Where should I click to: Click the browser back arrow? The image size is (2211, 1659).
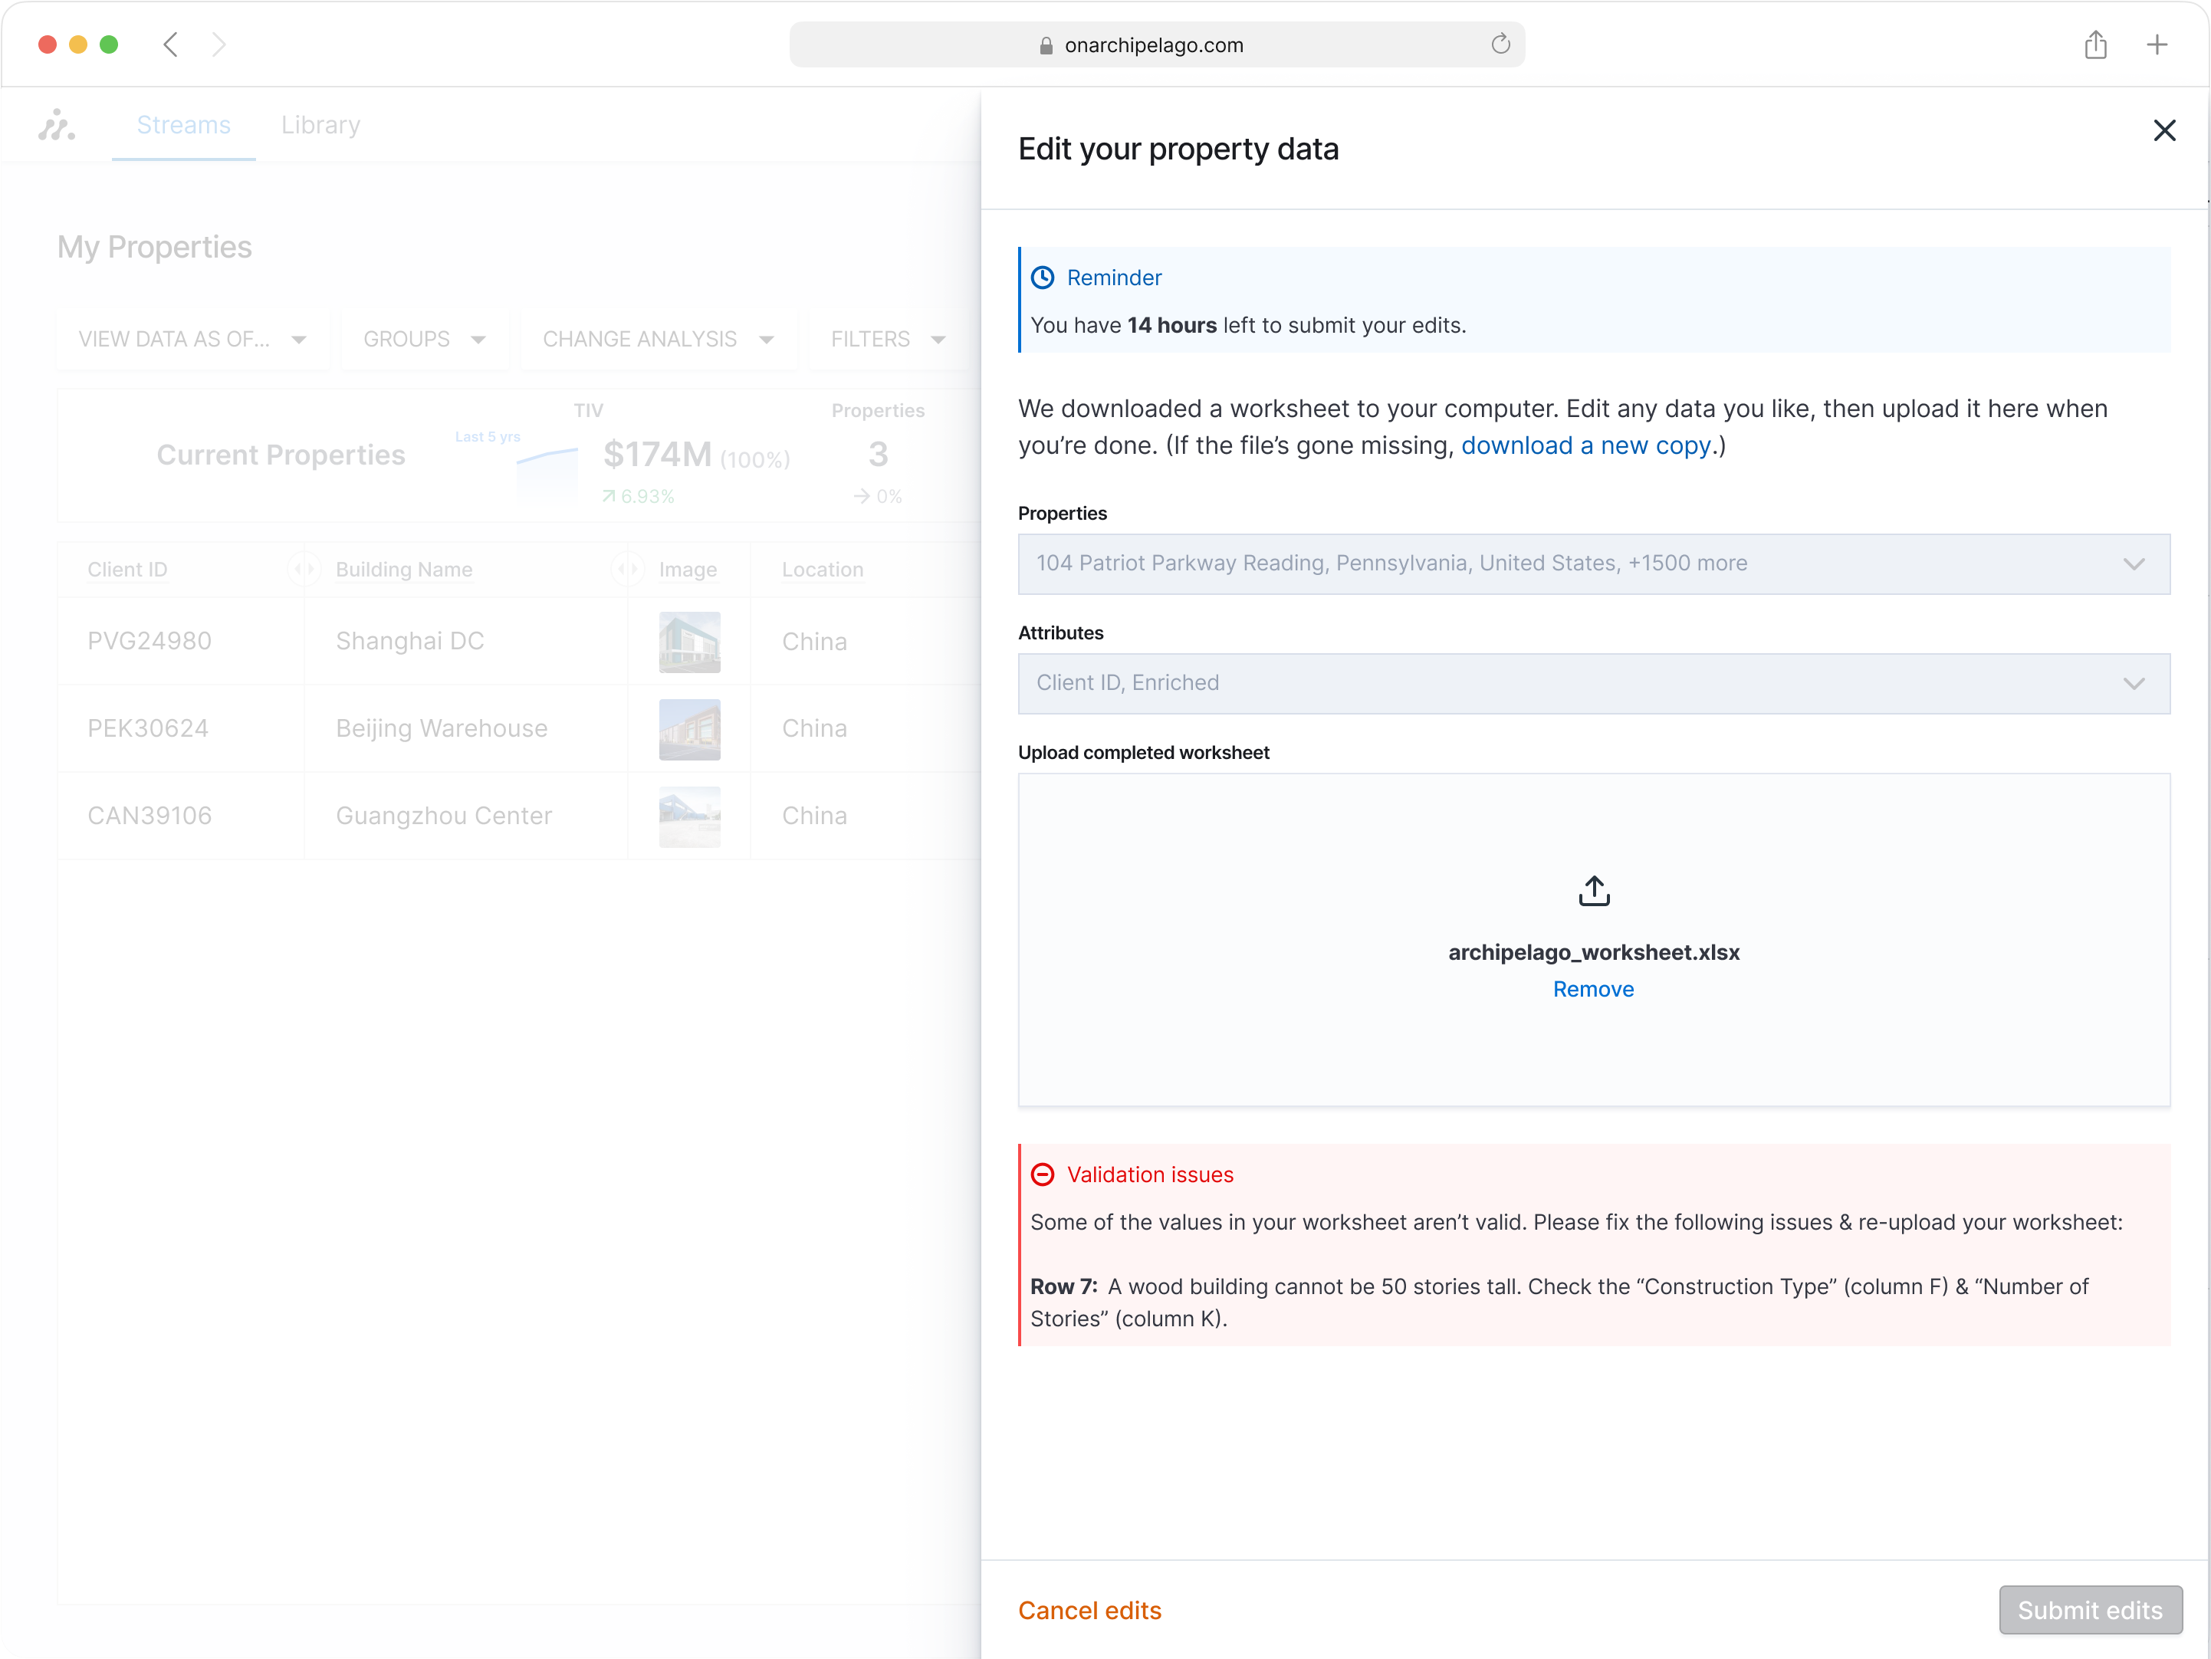tap(171, 45)
